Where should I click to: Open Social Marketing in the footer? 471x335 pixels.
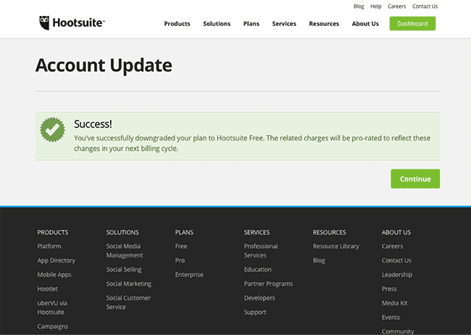click(x=129, y=284)
